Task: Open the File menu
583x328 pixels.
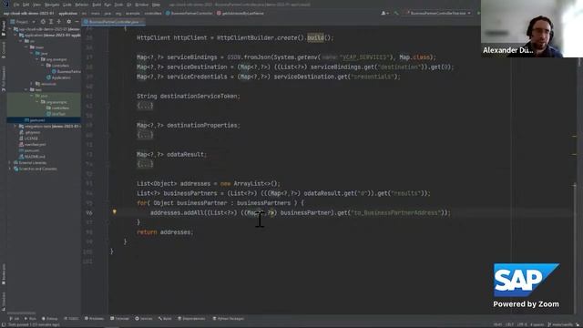Action: (x=16, y=5)
